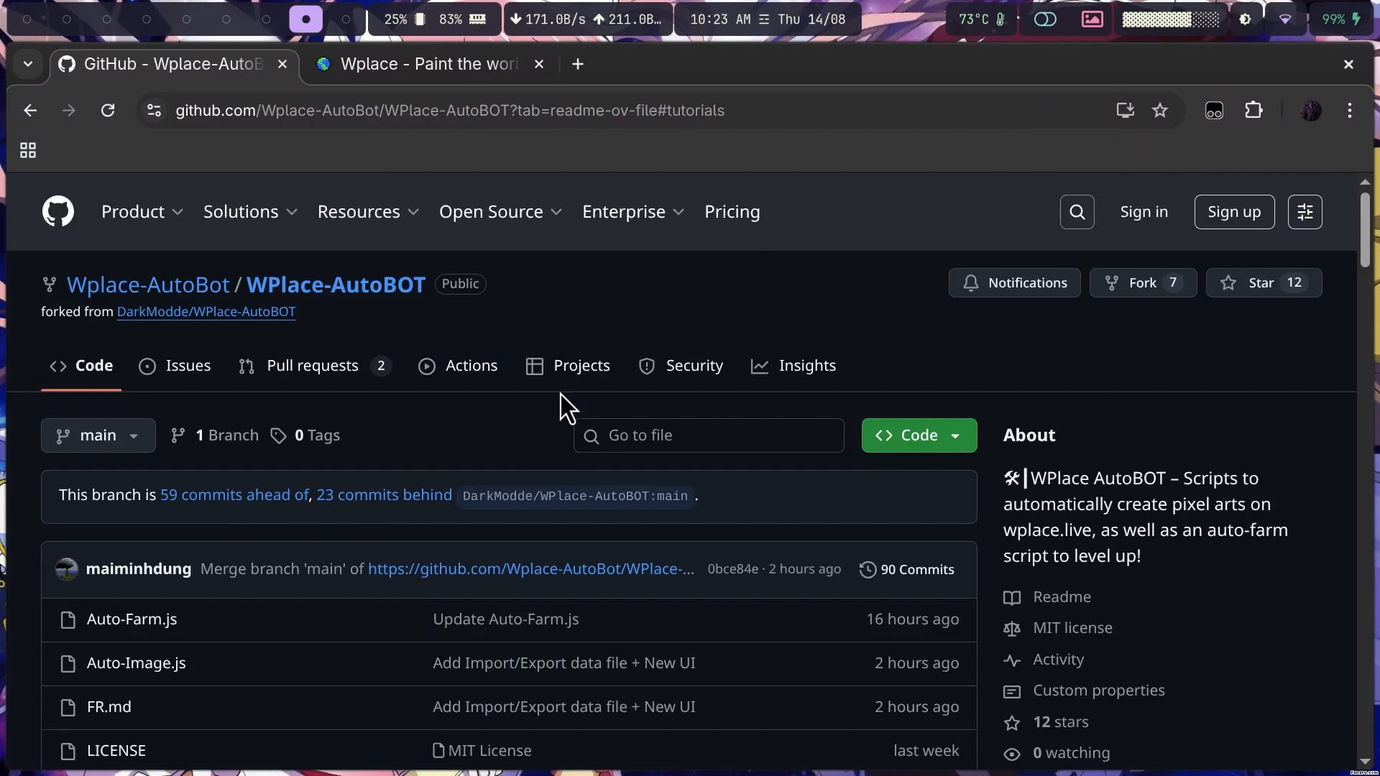Click the 90 Commits history icon
Image resolution: width=1380 pixels, height=776 pixels.
point(868,569)
